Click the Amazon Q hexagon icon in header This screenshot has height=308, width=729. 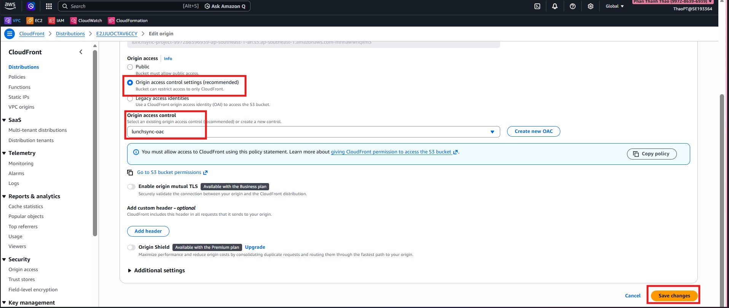31,6
